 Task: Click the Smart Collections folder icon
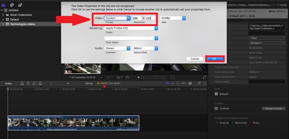pyautogui.click(x=7, y=15)
